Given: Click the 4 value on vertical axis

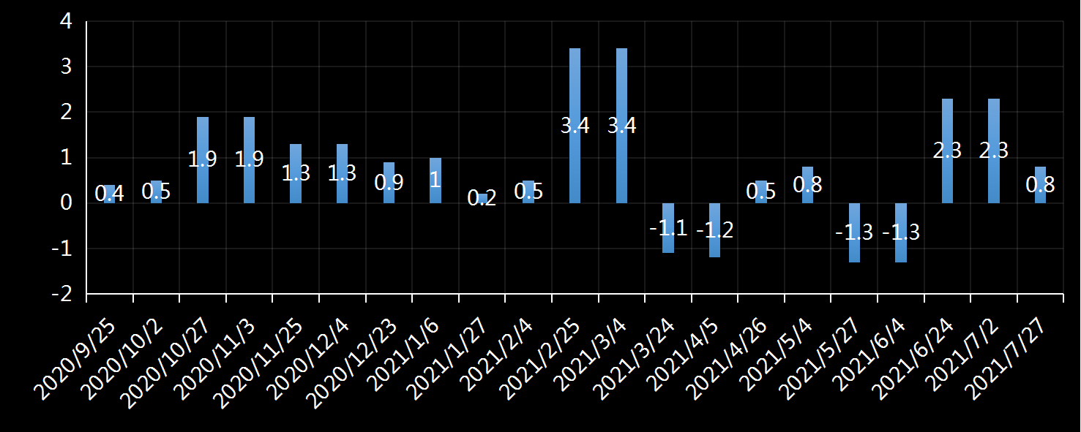Looking at the screenshot, I should pos(66,21).
